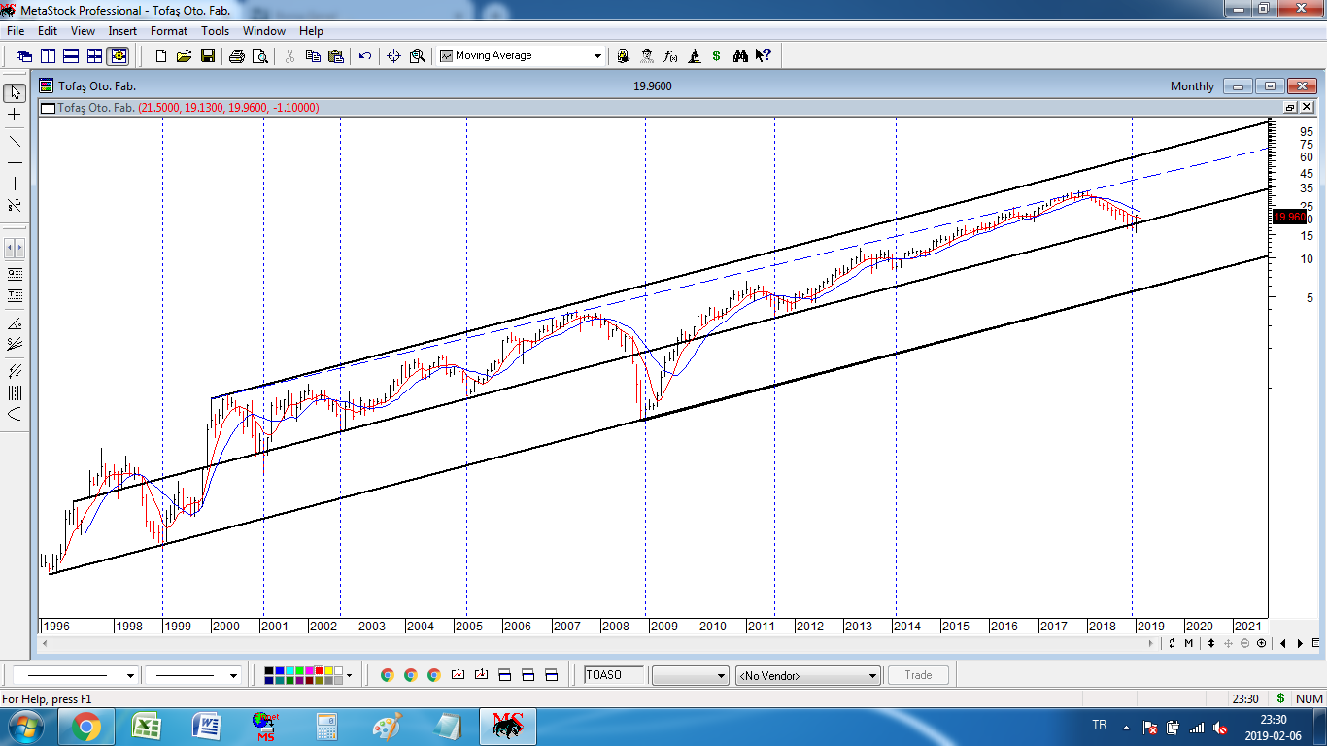
Task: Click the New document icon
Action: pos(161,56)
